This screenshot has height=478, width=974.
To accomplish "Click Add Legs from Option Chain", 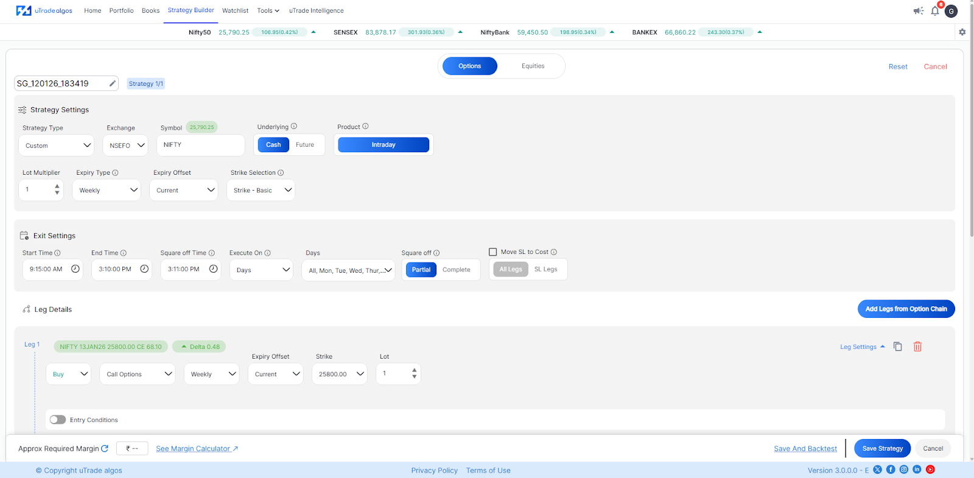I will 906,309.
